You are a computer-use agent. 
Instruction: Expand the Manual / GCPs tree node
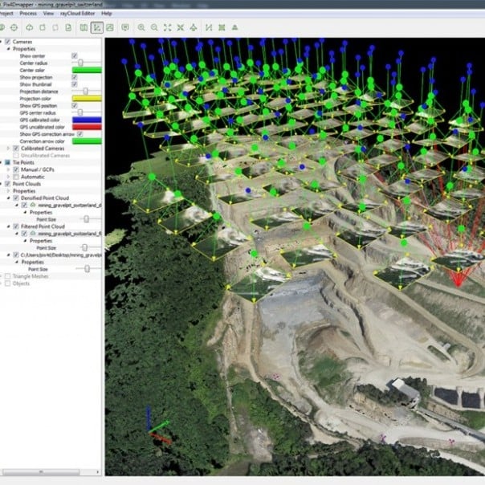[x=8, y=169]
